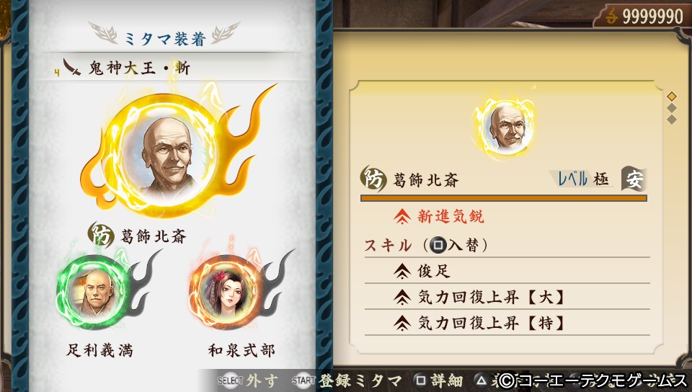
Task: Select the large 葛飾北斎 mitama portrait
Action: [x=167, y=154]
